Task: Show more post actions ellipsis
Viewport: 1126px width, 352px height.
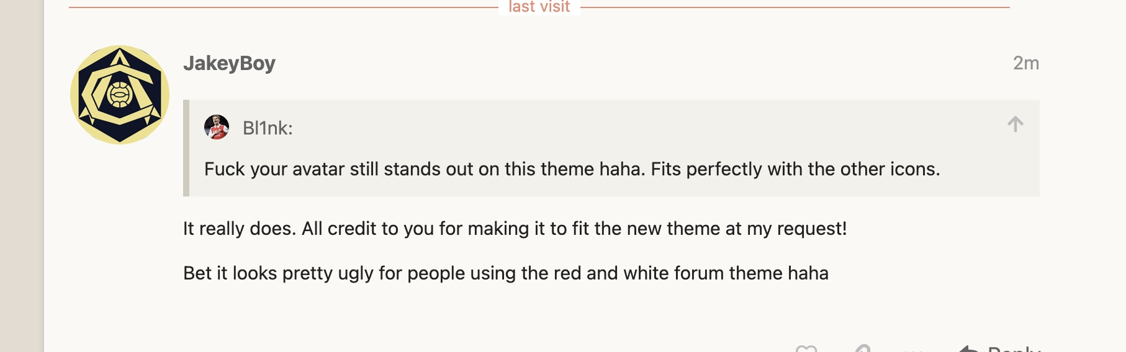Action: click(x=912, y=350)
